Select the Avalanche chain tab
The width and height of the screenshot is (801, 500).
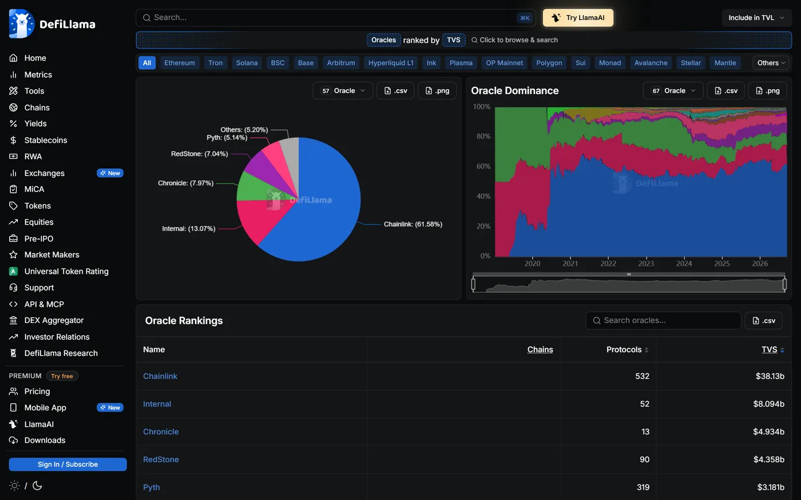pos(651,63)
